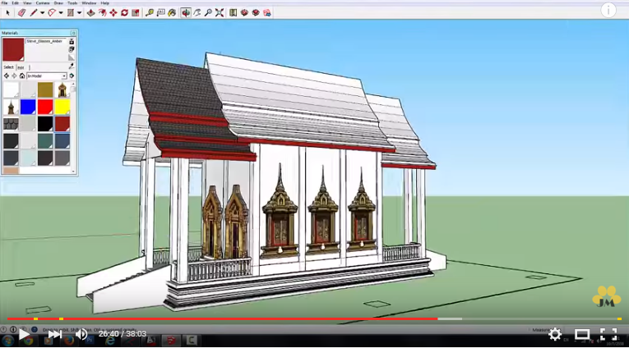Image resolution: width=629 pixels, height=348 pixels.
Task: Select the Rectangle shape tool
Action: pos(70,13)
